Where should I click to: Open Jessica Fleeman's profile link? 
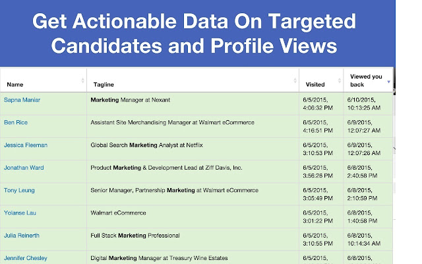25,145
